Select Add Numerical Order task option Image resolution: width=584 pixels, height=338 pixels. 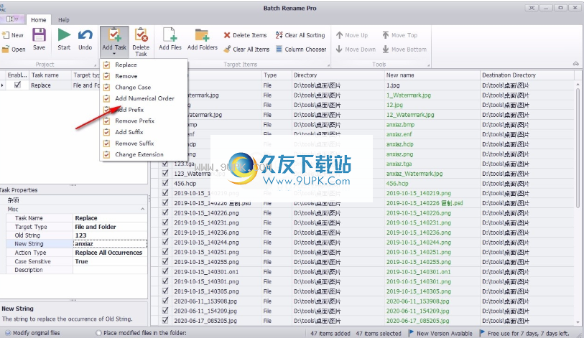click(x=144, y=98)
